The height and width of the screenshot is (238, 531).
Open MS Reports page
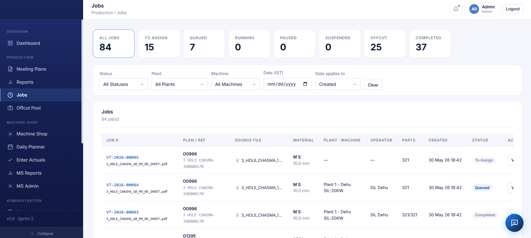pyautogui.click(x=41, y=173)
